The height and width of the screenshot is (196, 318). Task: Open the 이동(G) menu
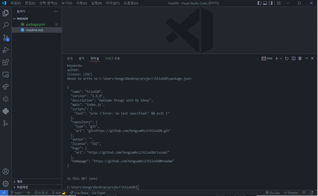(x=82, y=3)
